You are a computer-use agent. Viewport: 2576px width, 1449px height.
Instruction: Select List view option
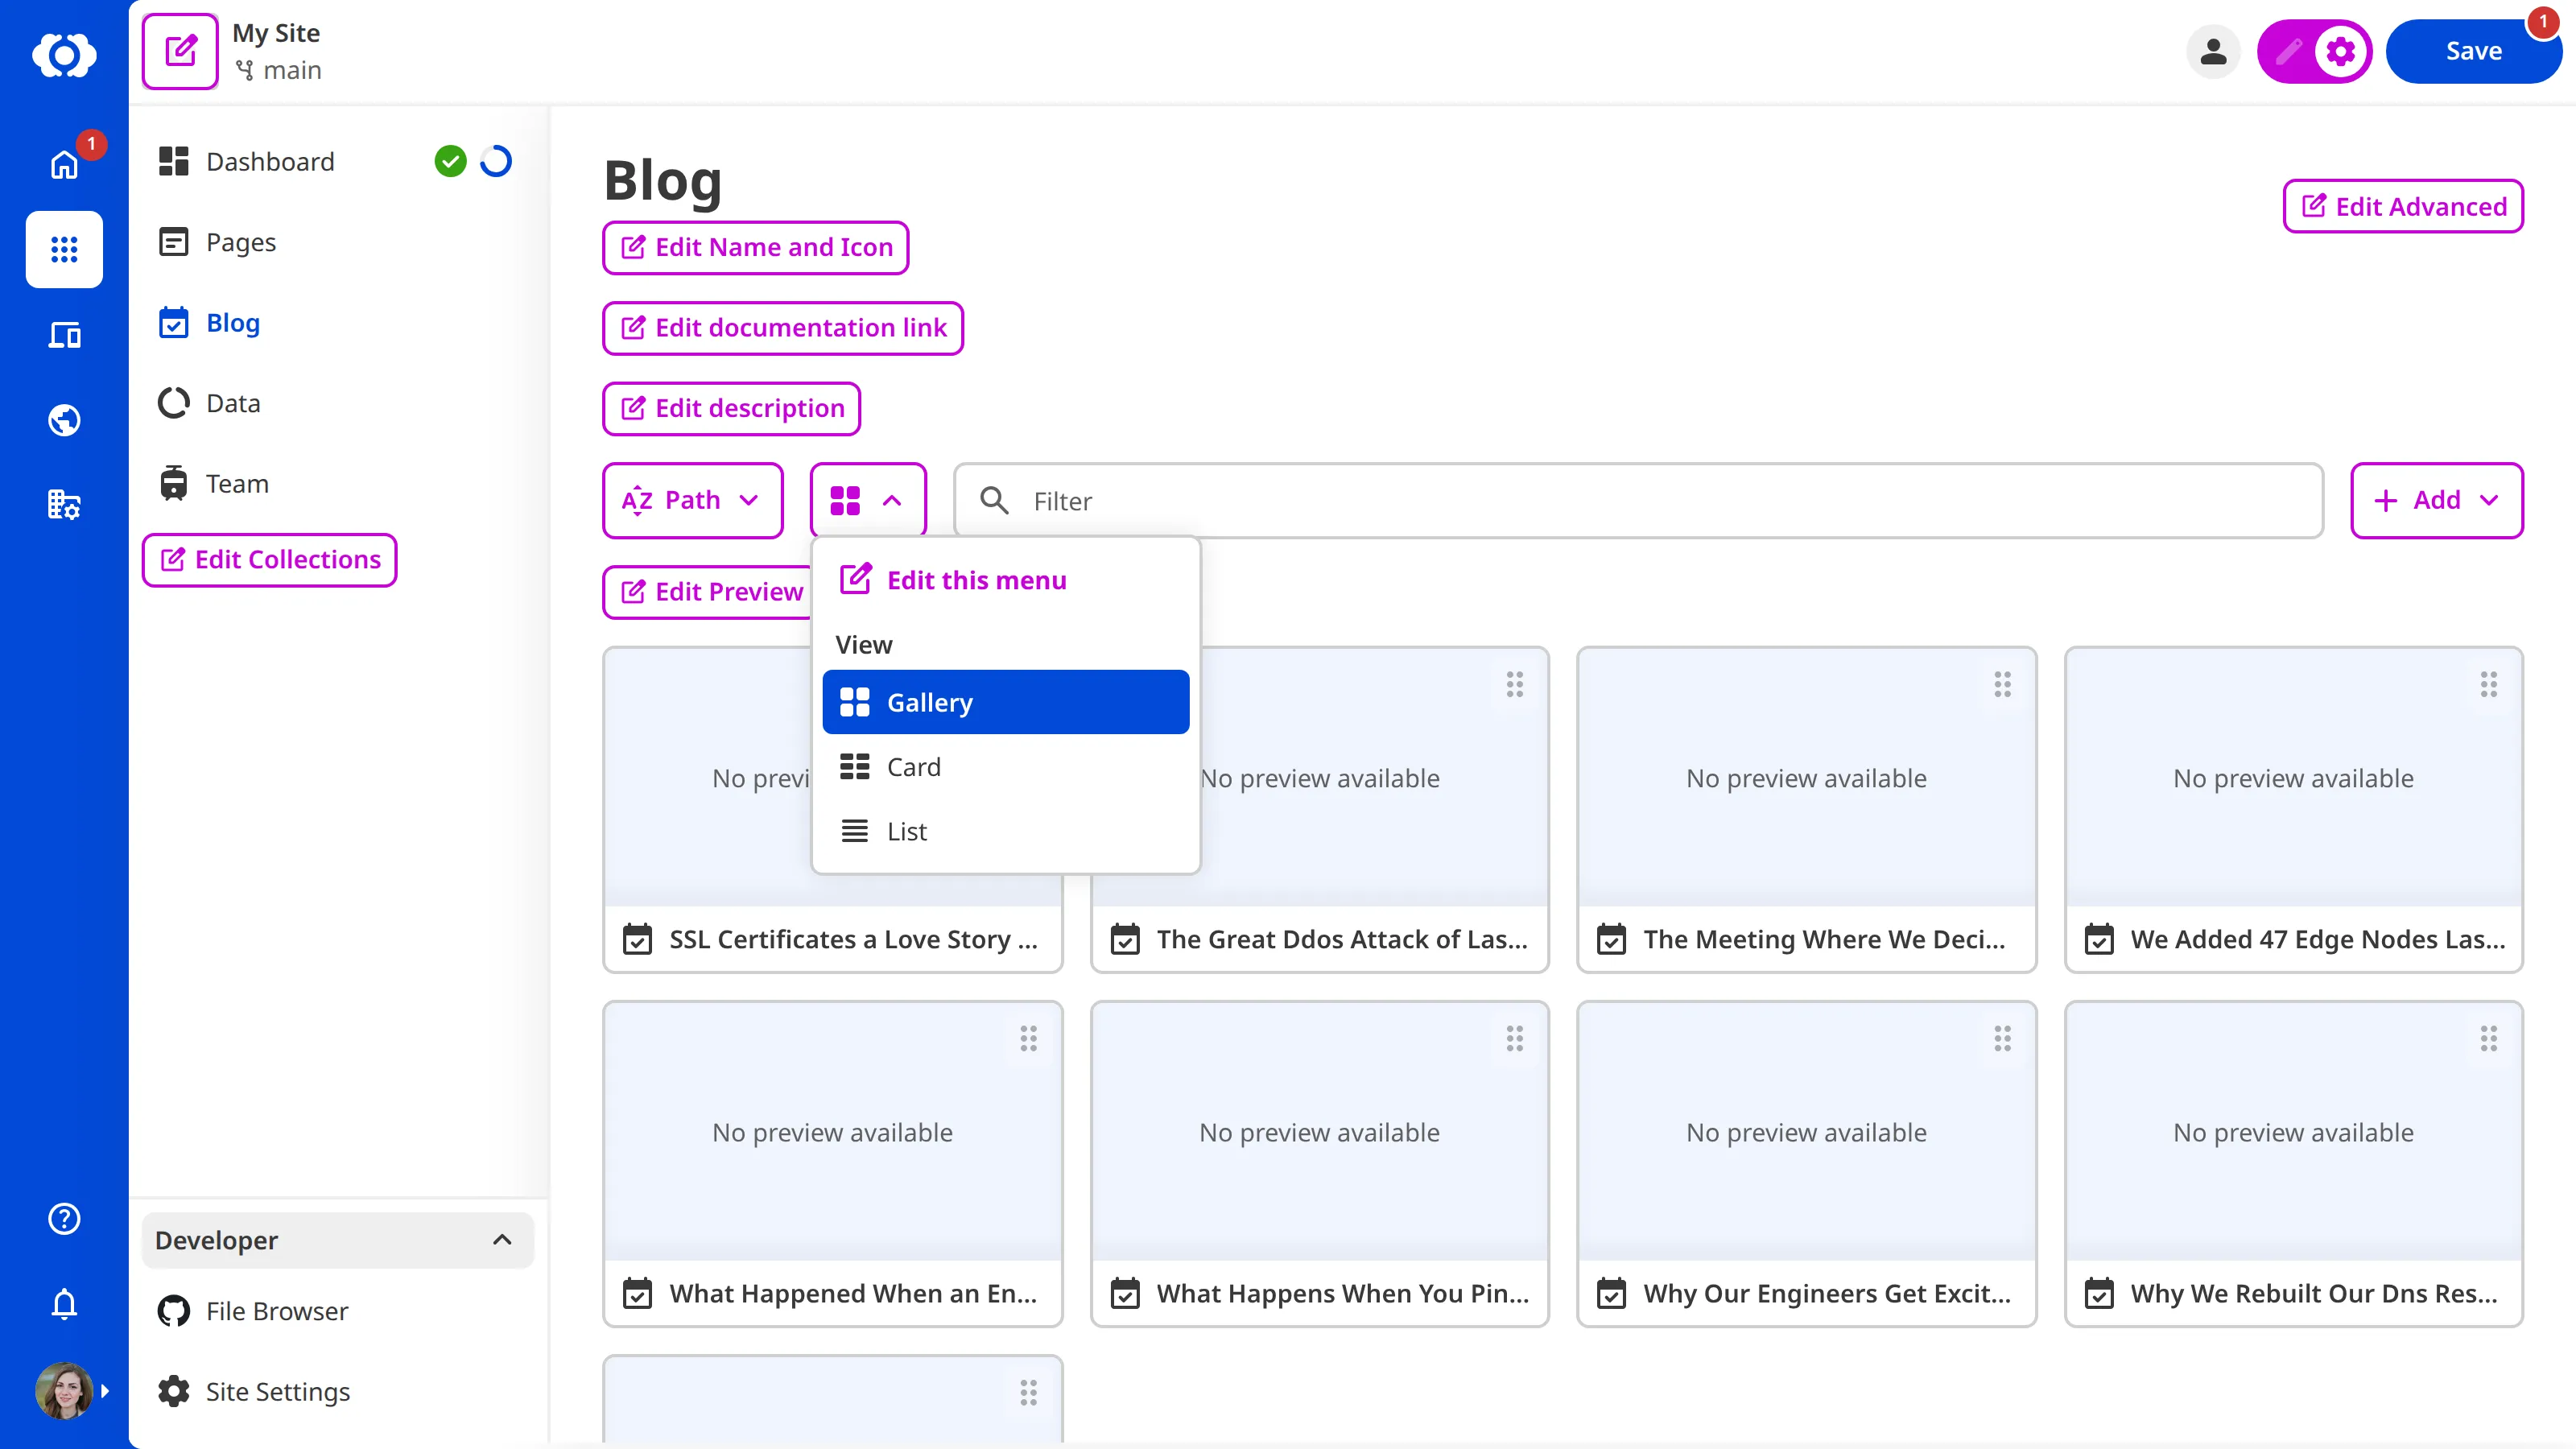[1005, 831]
